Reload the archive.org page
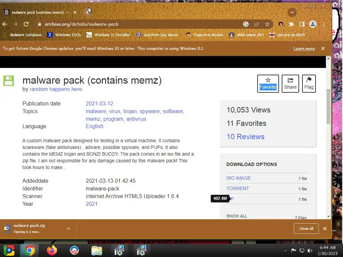This screenshot has height=257, width=343. pyautogui.click(x=26, y=24)
